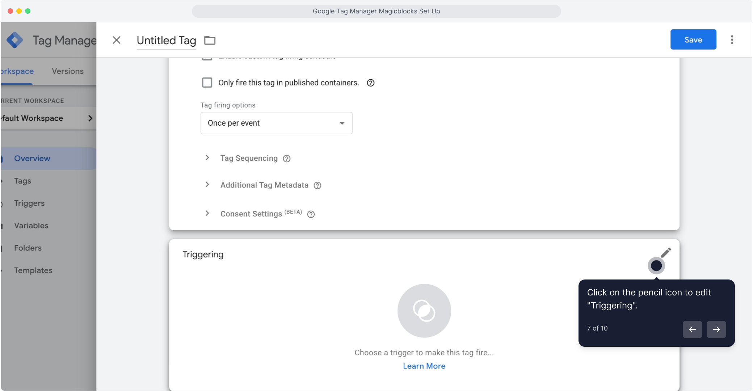This screenshot has width=753, height=391.
Task: Close the tag editor with X icon
Action: coord(116,40)
